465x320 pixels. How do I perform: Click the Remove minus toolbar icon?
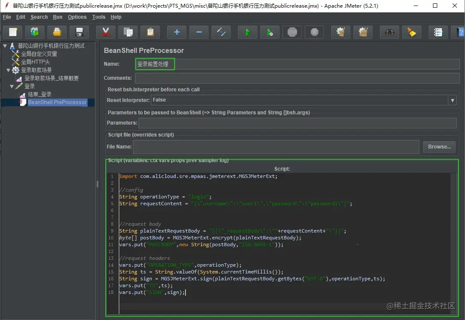(199, 32)
